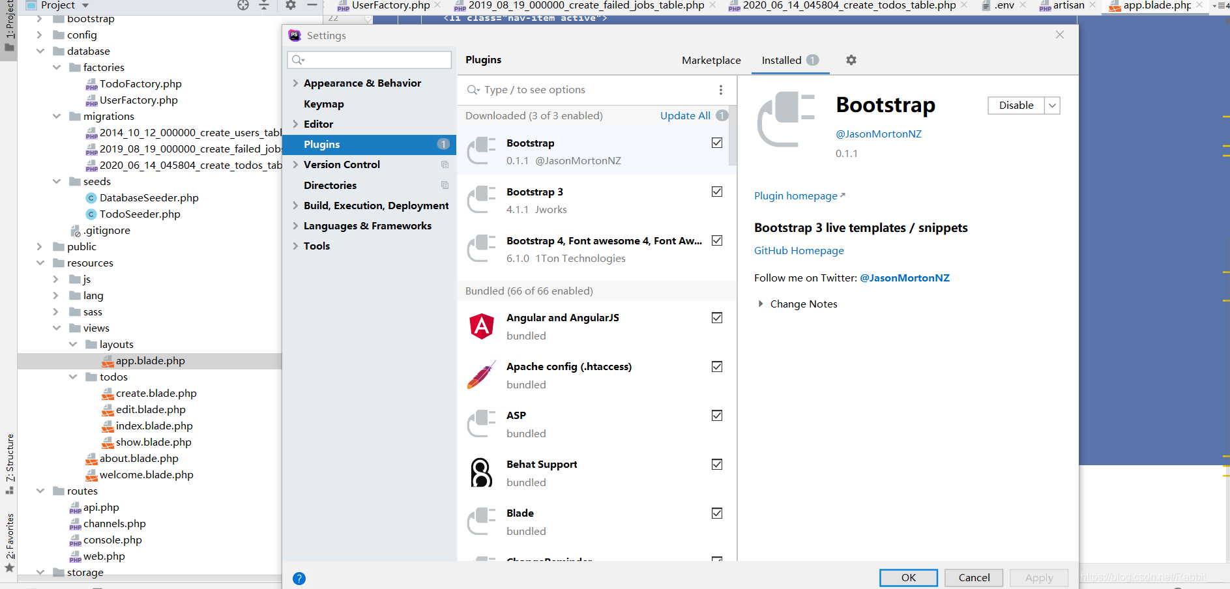The width and height of the screenshot is (1230, 589).
Task: Click the blue help question mark icon
Action: pos(299,578)
